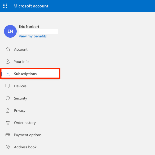Open the View my benefits link
The width and height of the screenshot is (155, 155).
coord(33,36)
